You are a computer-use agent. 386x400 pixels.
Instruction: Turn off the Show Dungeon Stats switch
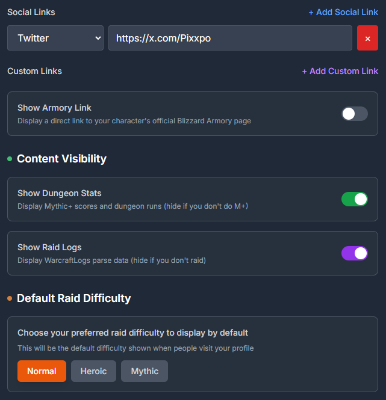click(354, 199)
